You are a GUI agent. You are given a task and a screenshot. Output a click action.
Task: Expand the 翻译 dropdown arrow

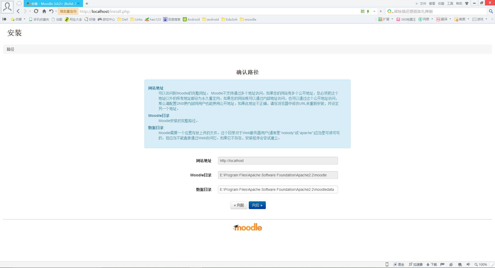tap(450, 19)
